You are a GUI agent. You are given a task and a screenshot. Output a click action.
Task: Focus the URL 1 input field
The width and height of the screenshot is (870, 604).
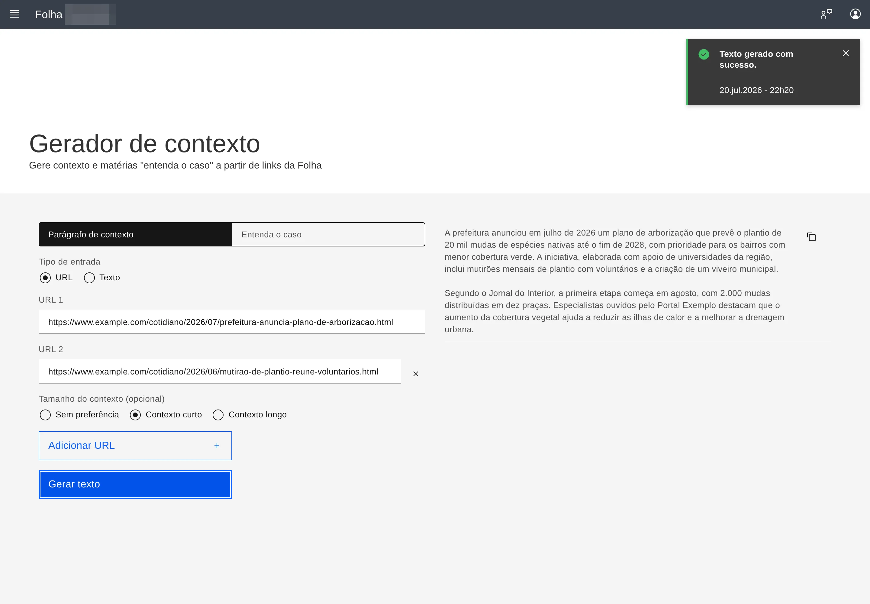(x=232, y=322)
